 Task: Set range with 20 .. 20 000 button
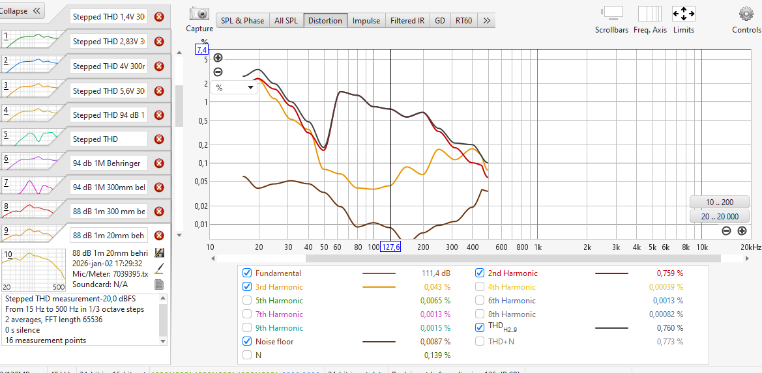[719, 216]
